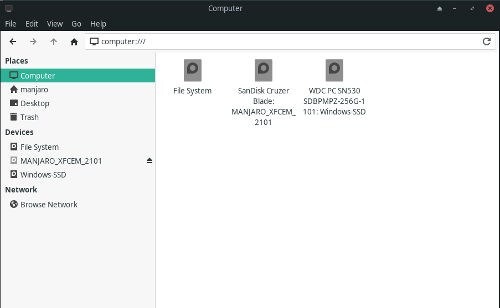Viewport: 500px width, 308px height.
Task: Click the Back navigation arrow
Action: [x=13, y=41]
